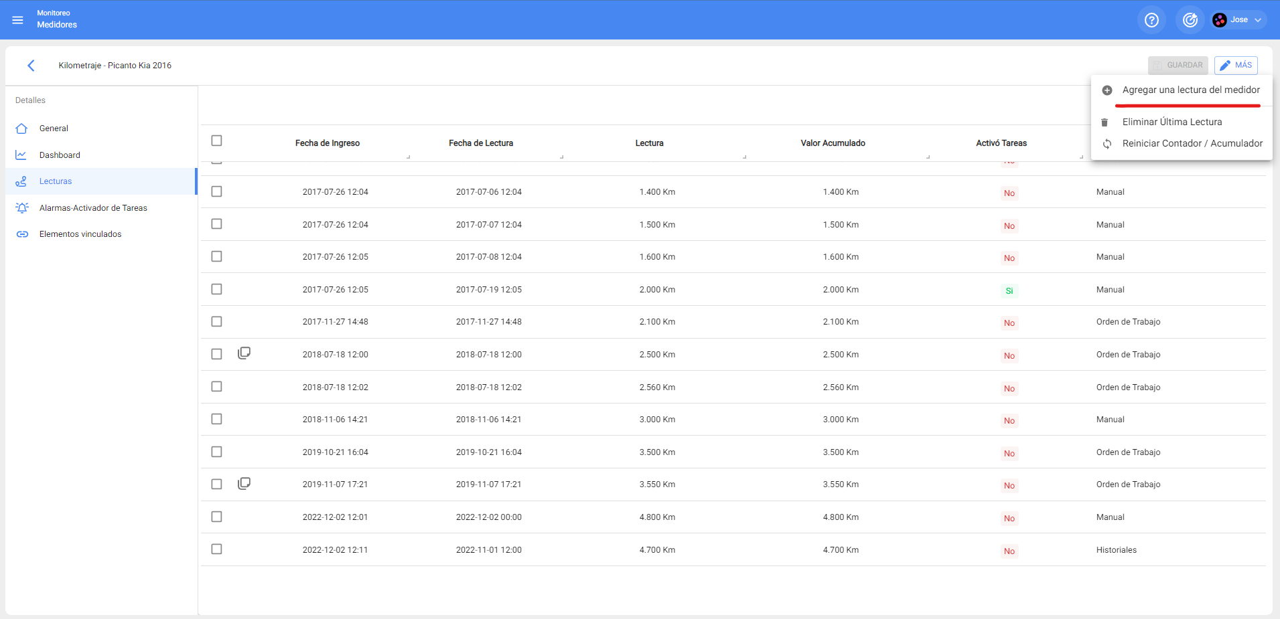Go back using the left arrow icon
1280x619 pixels.
coord(31,66)
